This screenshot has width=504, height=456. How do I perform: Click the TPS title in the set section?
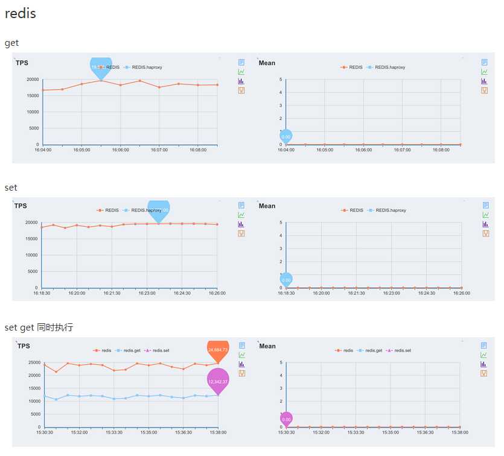[21, 206]
